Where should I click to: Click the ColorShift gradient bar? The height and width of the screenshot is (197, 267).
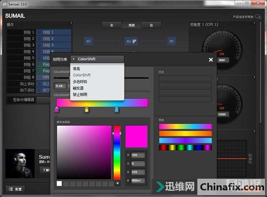pos(102,103)
